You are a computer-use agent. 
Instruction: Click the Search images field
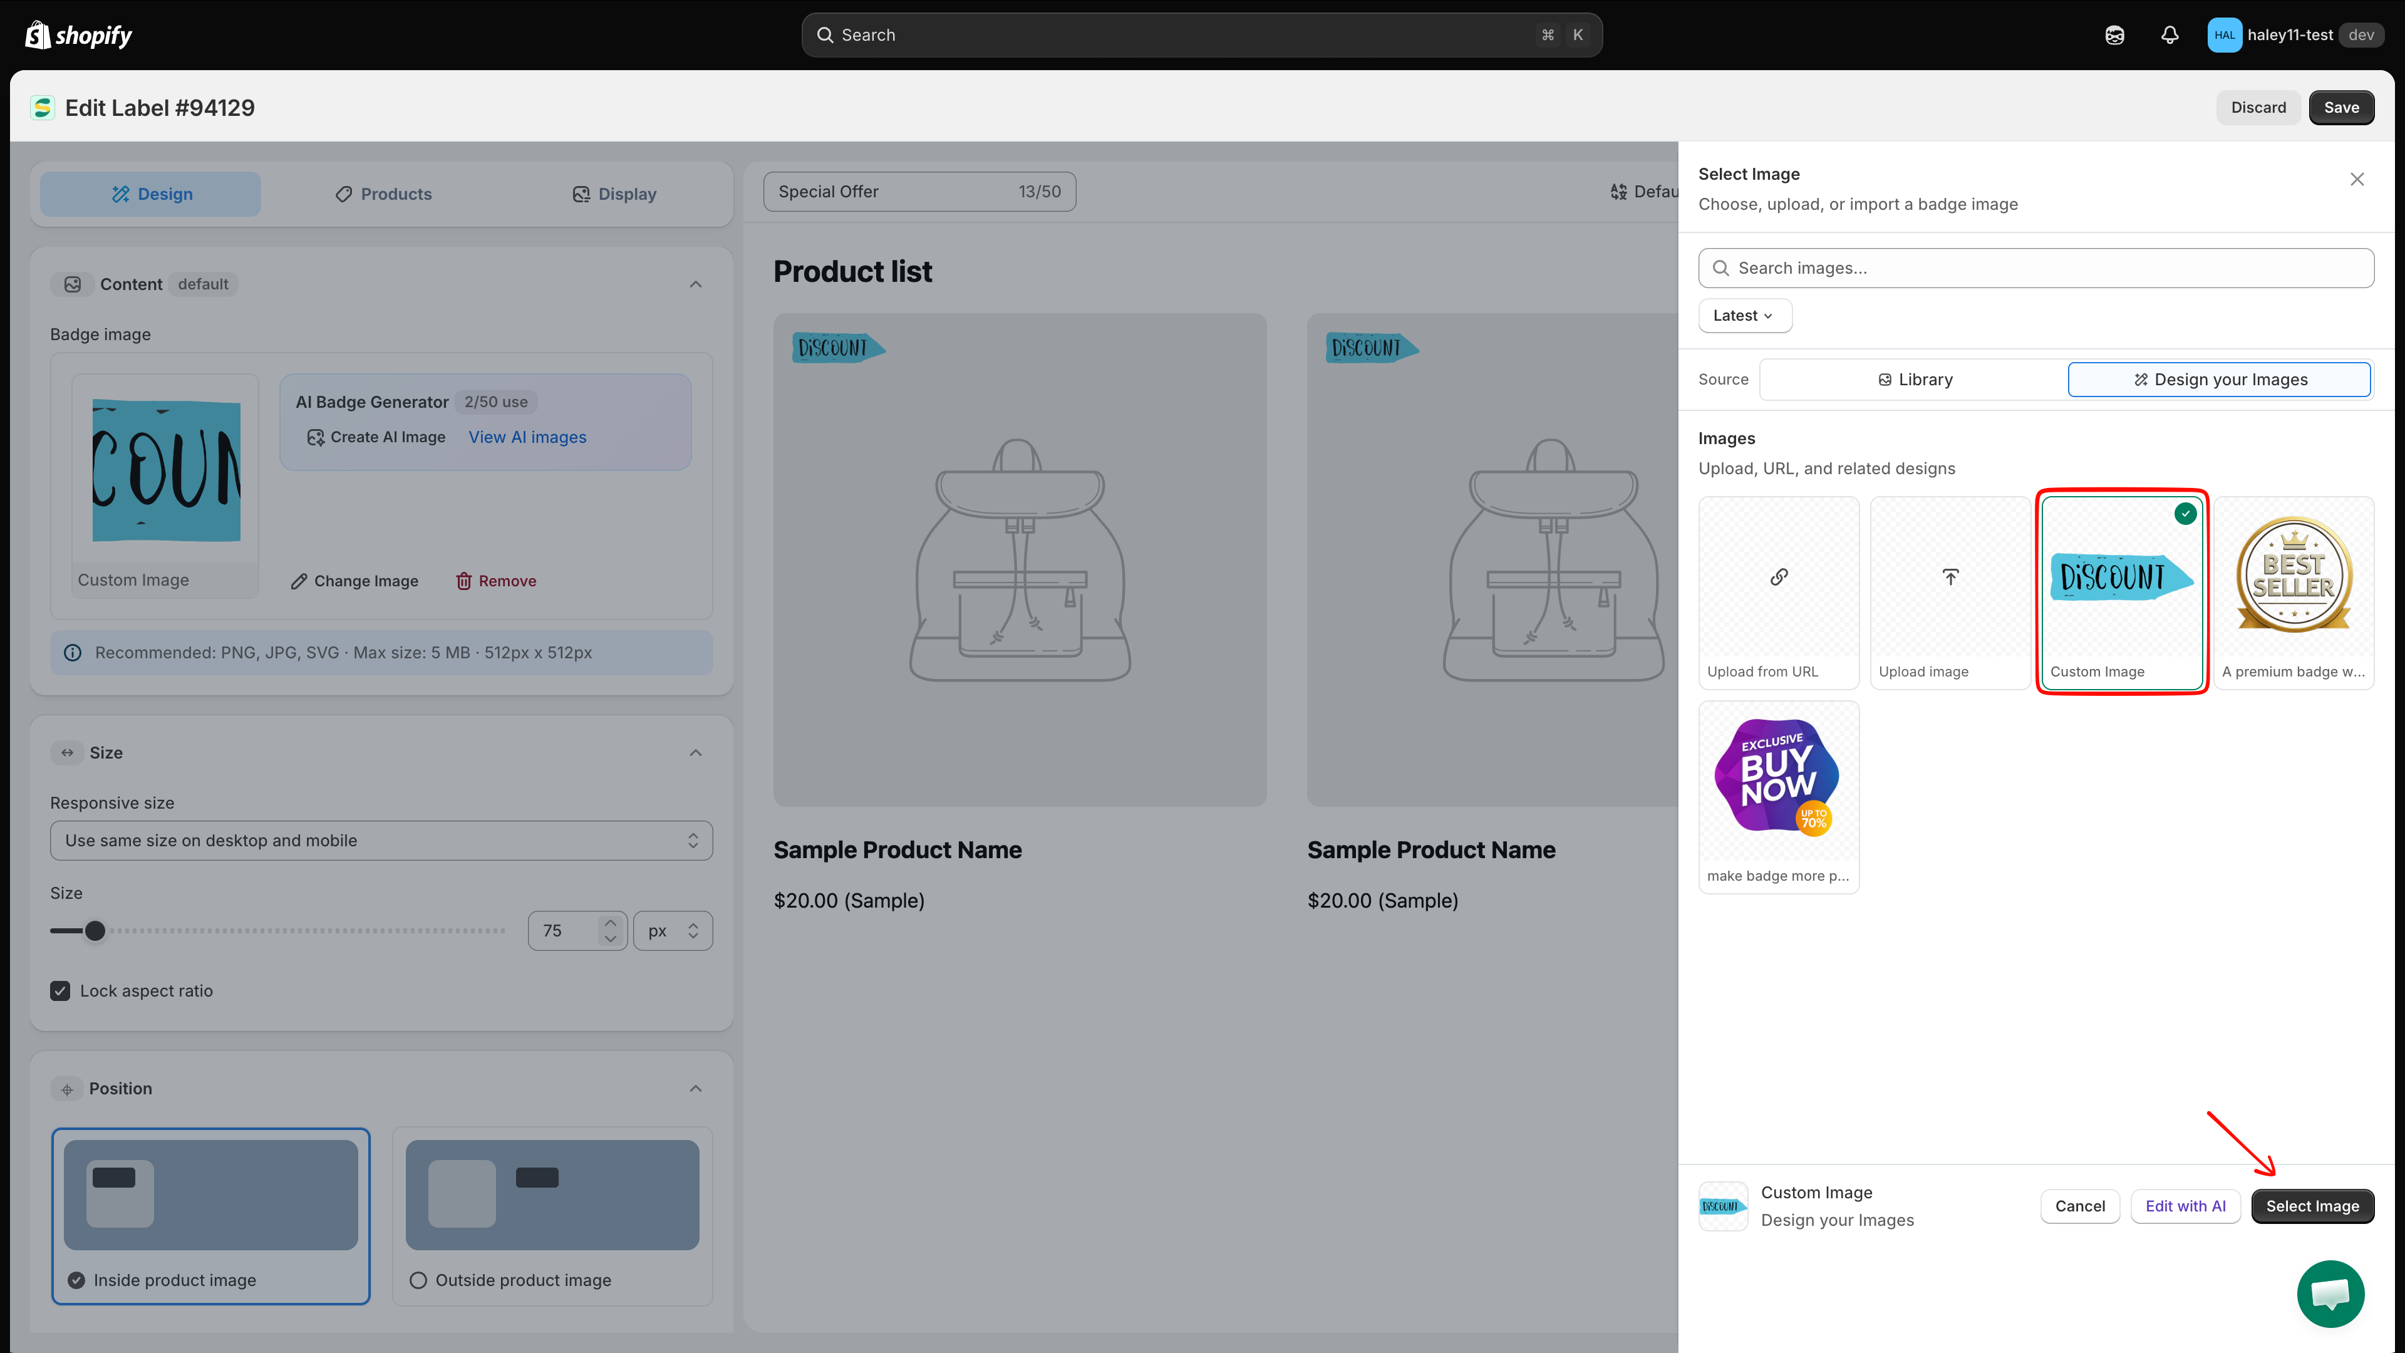2035,268
